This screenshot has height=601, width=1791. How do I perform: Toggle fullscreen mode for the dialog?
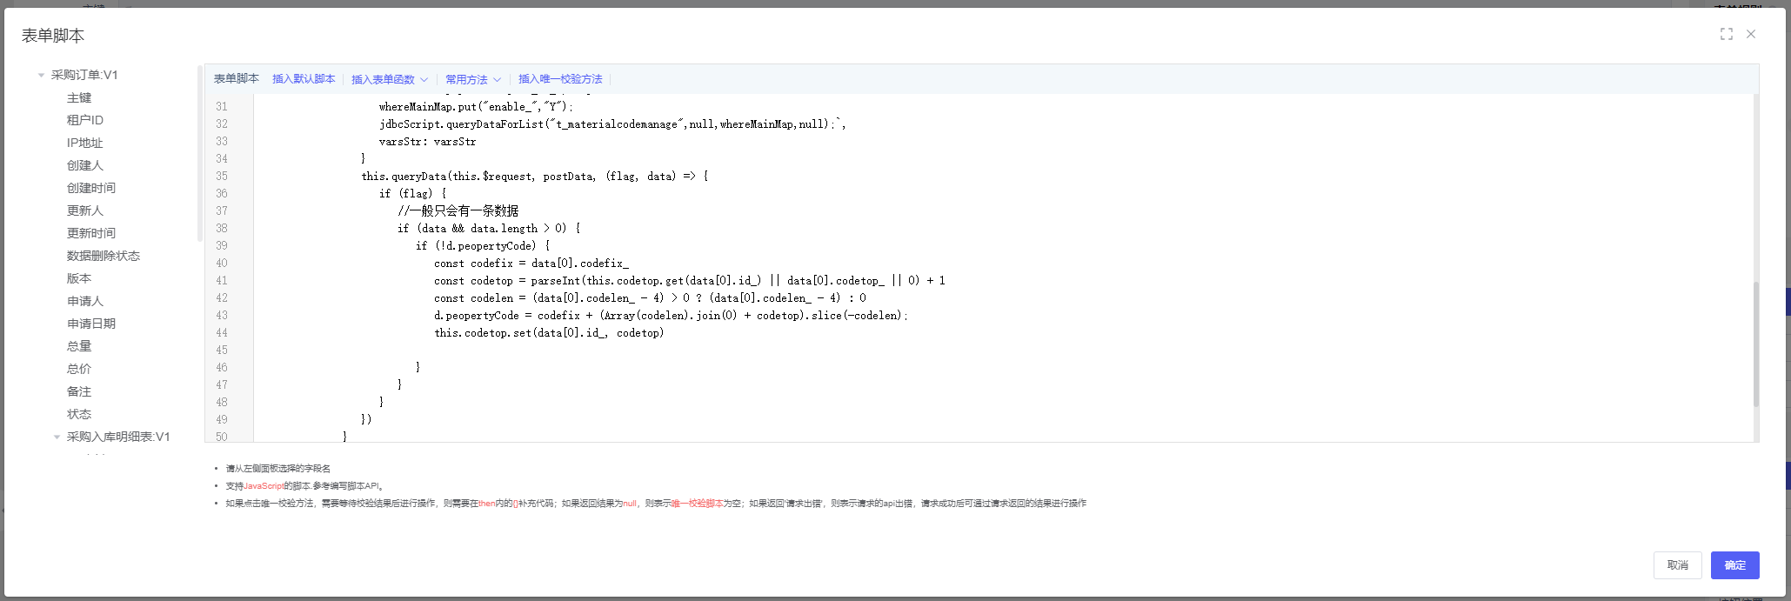click(1726, 34)
